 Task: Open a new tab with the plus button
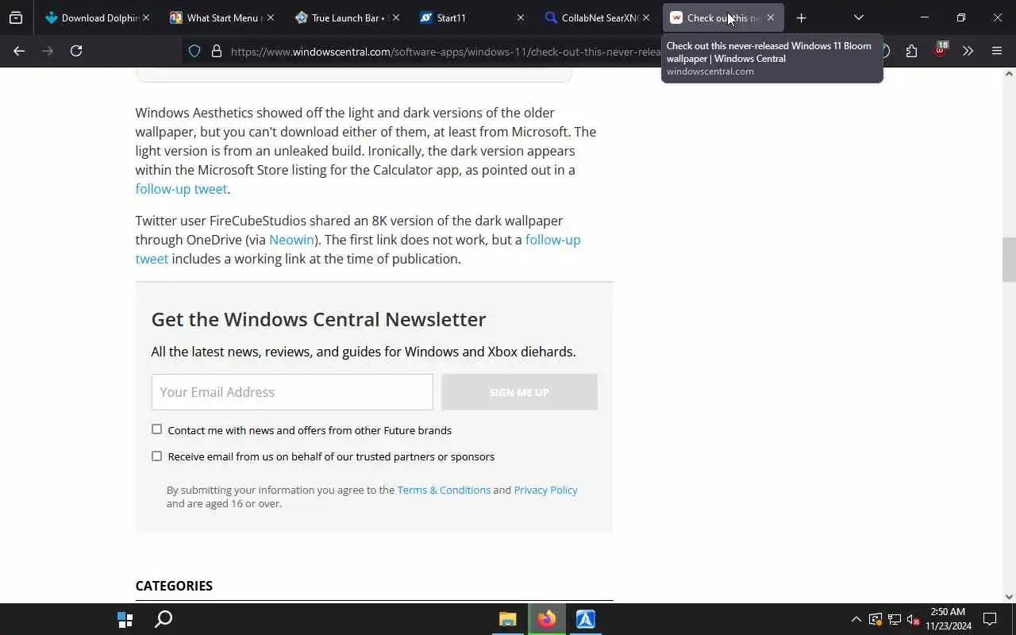801,17
